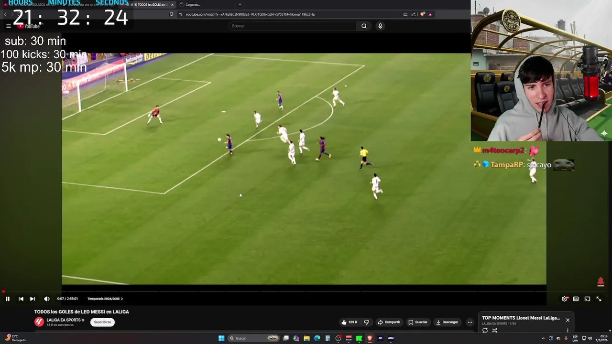Mute the video volume
The width and height of the screenshot is (612, 344).
(x=47, y=299)
